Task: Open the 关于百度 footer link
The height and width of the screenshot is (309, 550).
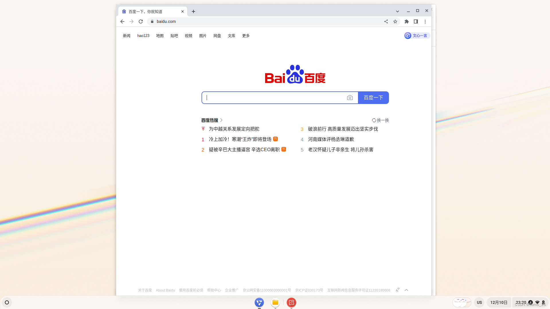Action: pos(145,290)
